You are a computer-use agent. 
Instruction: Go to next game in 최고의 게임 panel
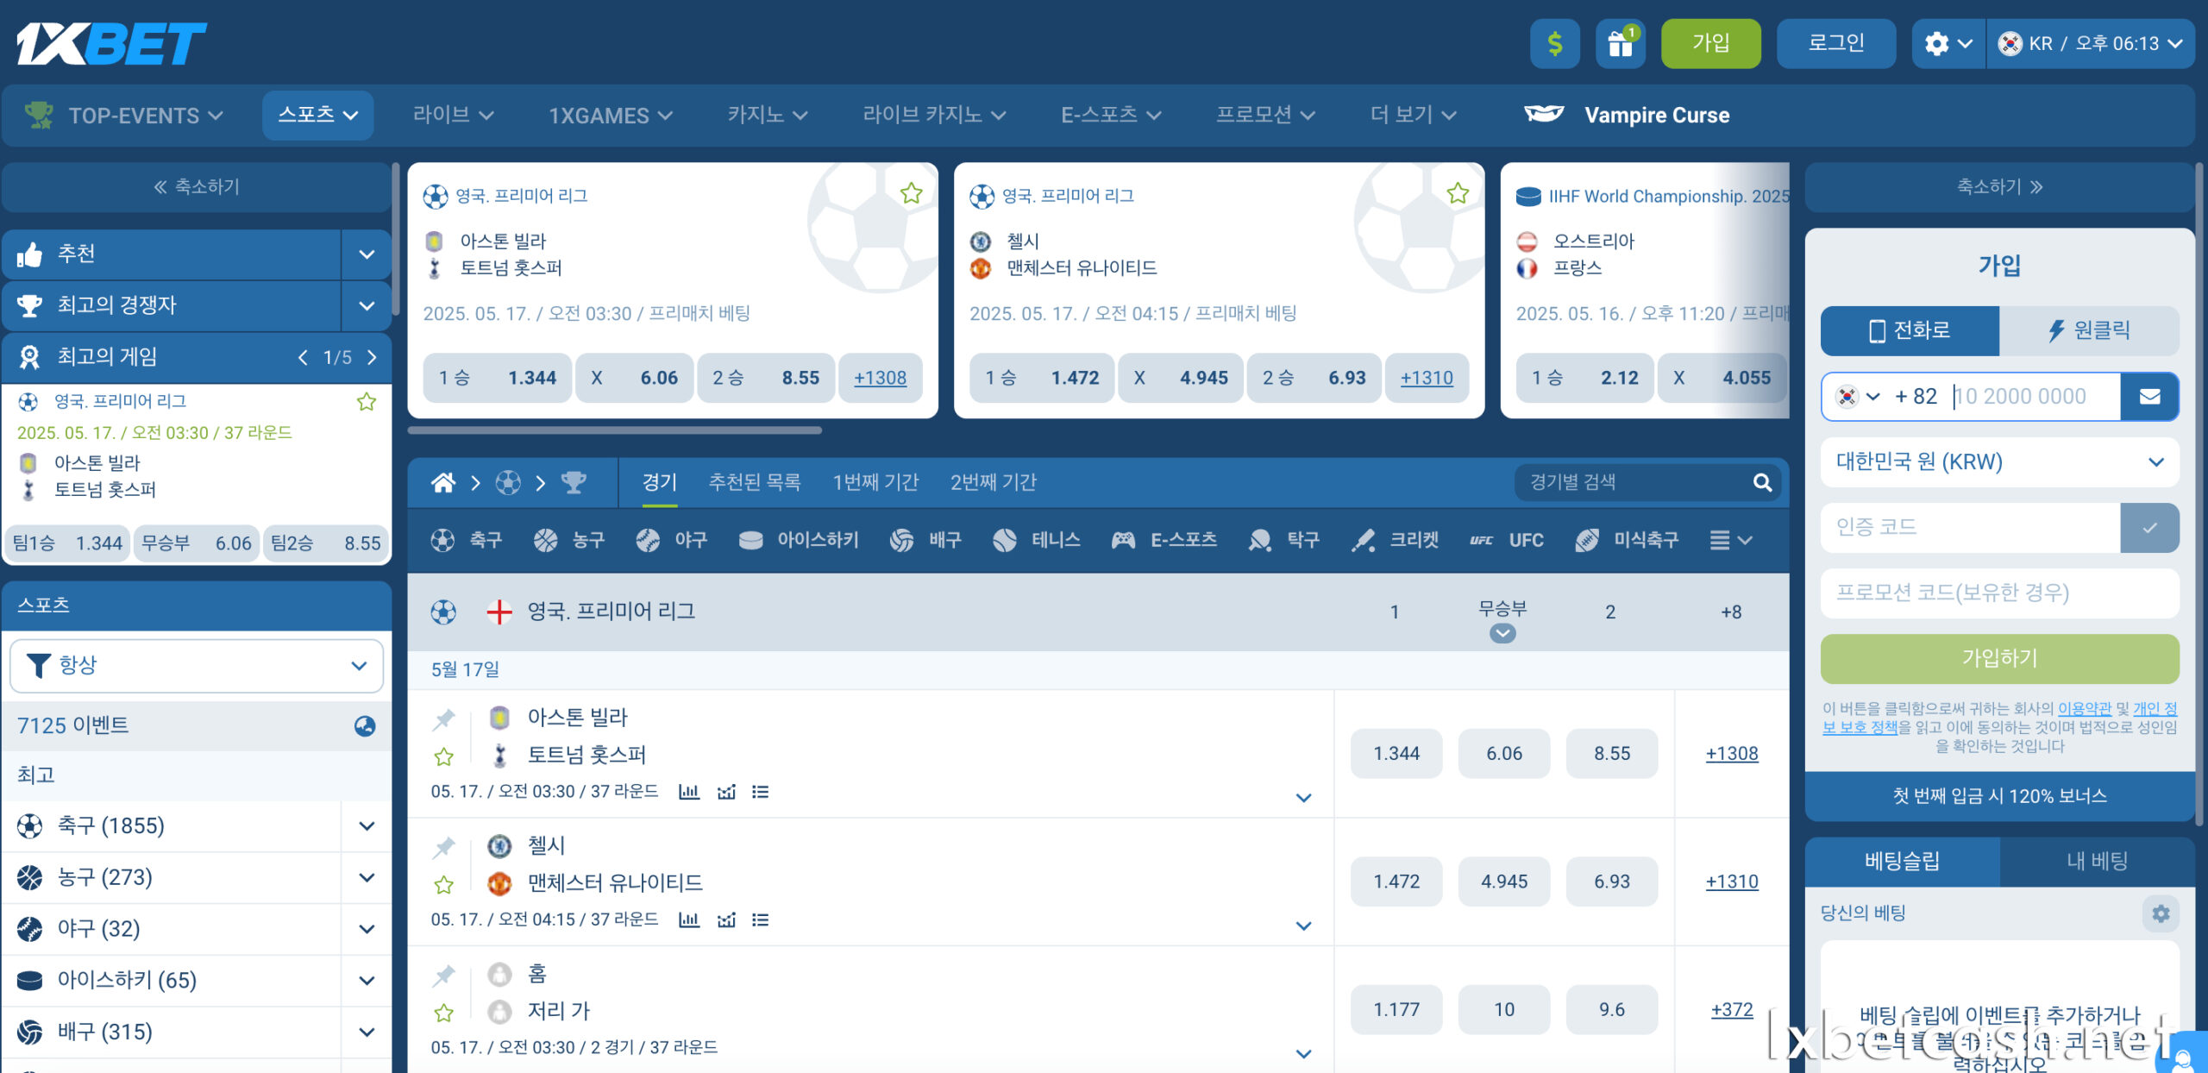tap(372, 358)
